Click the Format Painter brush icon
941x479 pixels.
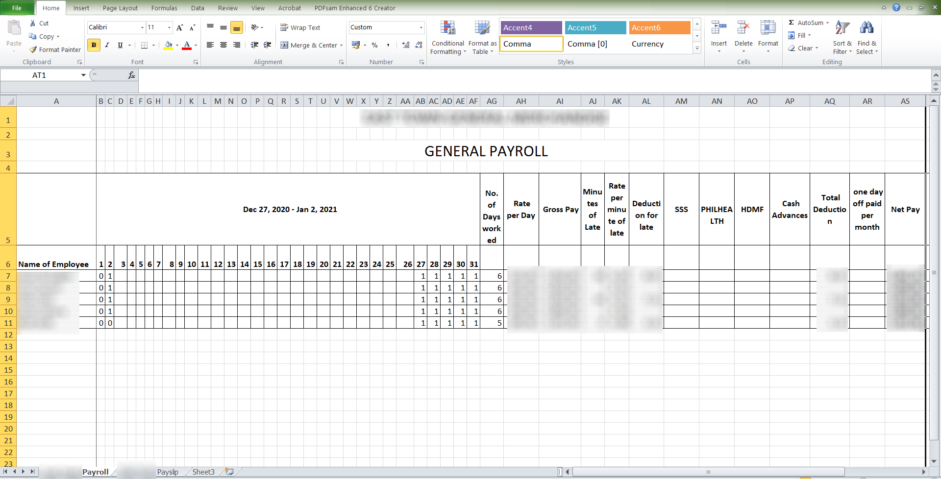(x=33, y=49)
